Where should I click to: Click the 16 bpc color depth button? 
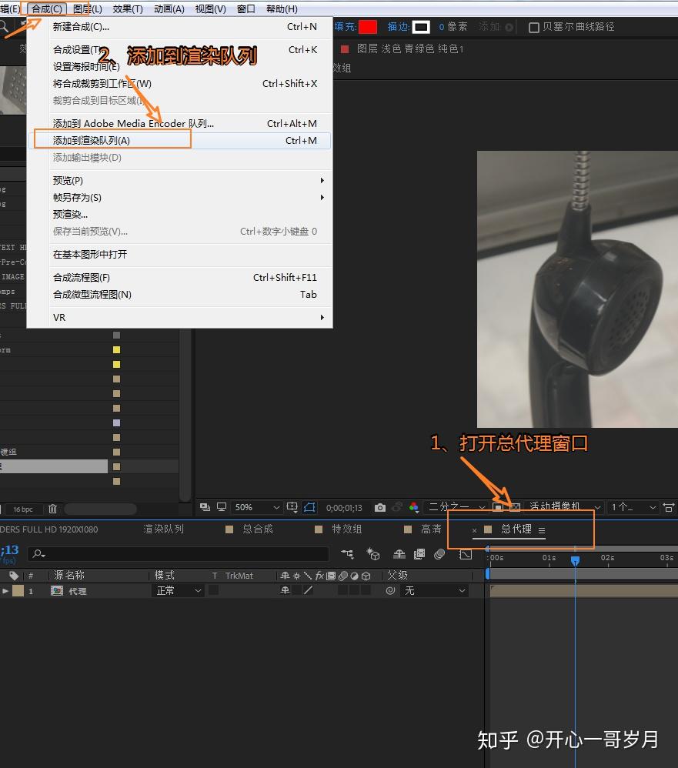[x=23, y=509]
